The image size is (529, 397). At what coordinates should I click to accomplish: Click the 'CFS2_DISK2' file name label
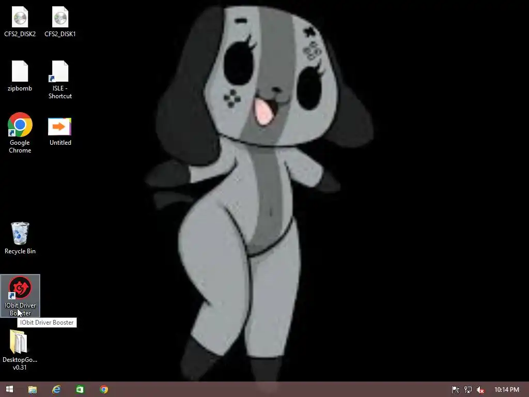pyautogui.click(x=20, y=34)
